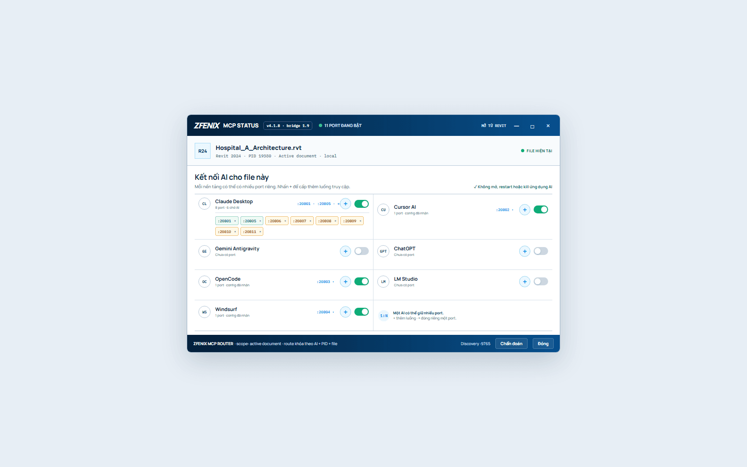This screenshot has height=467, width=747.
Task: Click the OpenCode name label
Action: pyautogui.click(x=228, y=279)
